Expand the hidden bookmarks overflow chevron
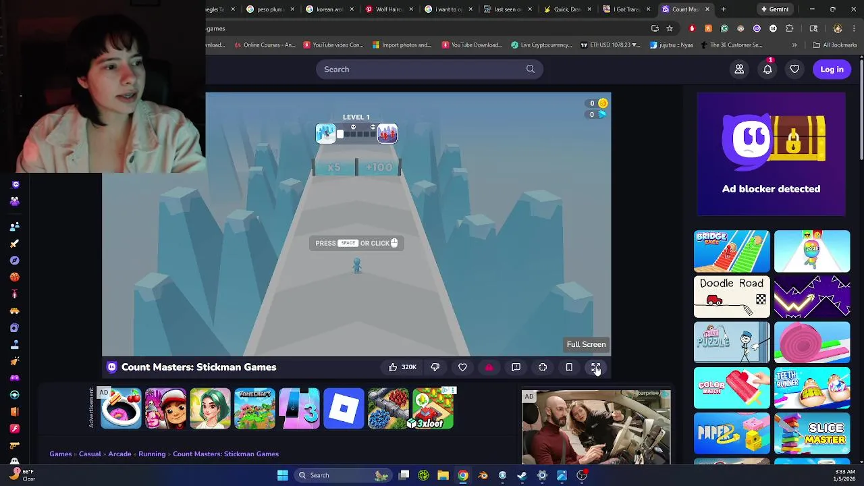The height and width of the screenshot is (486, 864). click(794, 45)
